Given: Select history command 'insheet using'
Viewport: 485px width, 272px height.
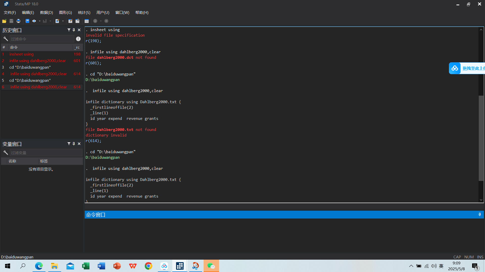Looking at the screenshot, I should [42, 54].
